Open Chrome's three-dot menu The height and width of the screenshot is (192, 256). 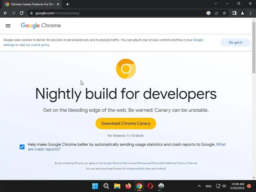[250, 13]
